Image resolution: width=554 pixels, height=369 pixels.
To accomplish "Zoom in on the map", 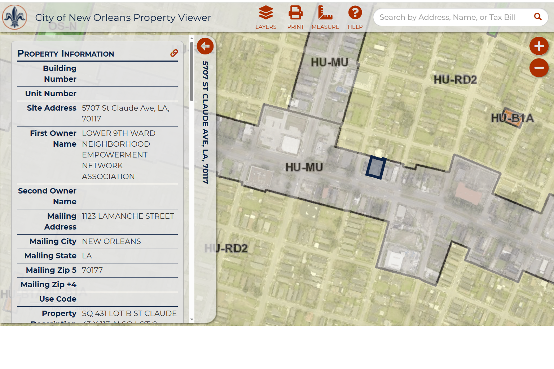I will point(539,46).
